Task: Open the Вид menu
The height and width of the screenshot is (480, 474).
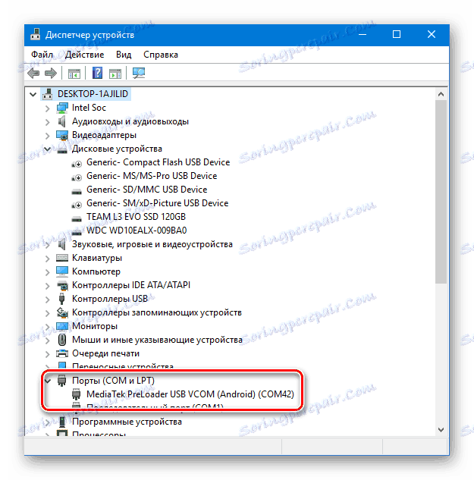Action: tap(124, 55)
